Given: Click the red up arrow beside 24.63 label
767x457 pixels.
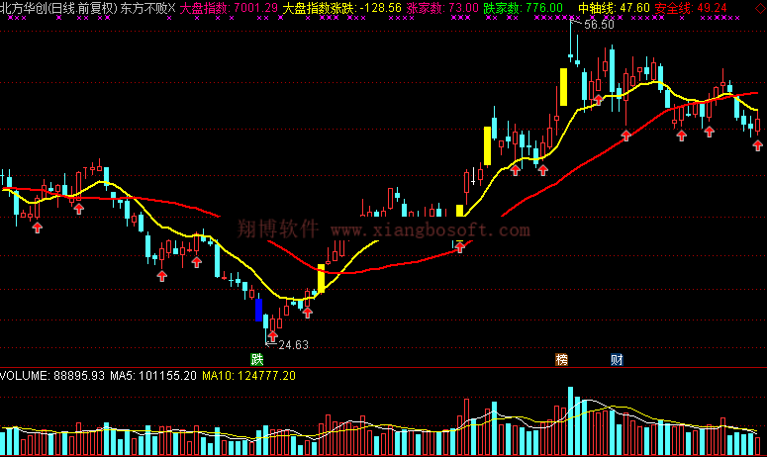Looking at the screenshot, I should [x=273, y=335].
